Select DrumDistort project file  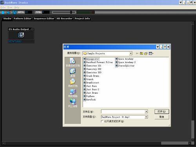click(91, 83)
